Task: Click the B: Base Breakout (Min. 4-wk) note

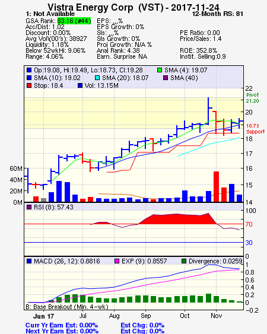Action: coord(67,307)
